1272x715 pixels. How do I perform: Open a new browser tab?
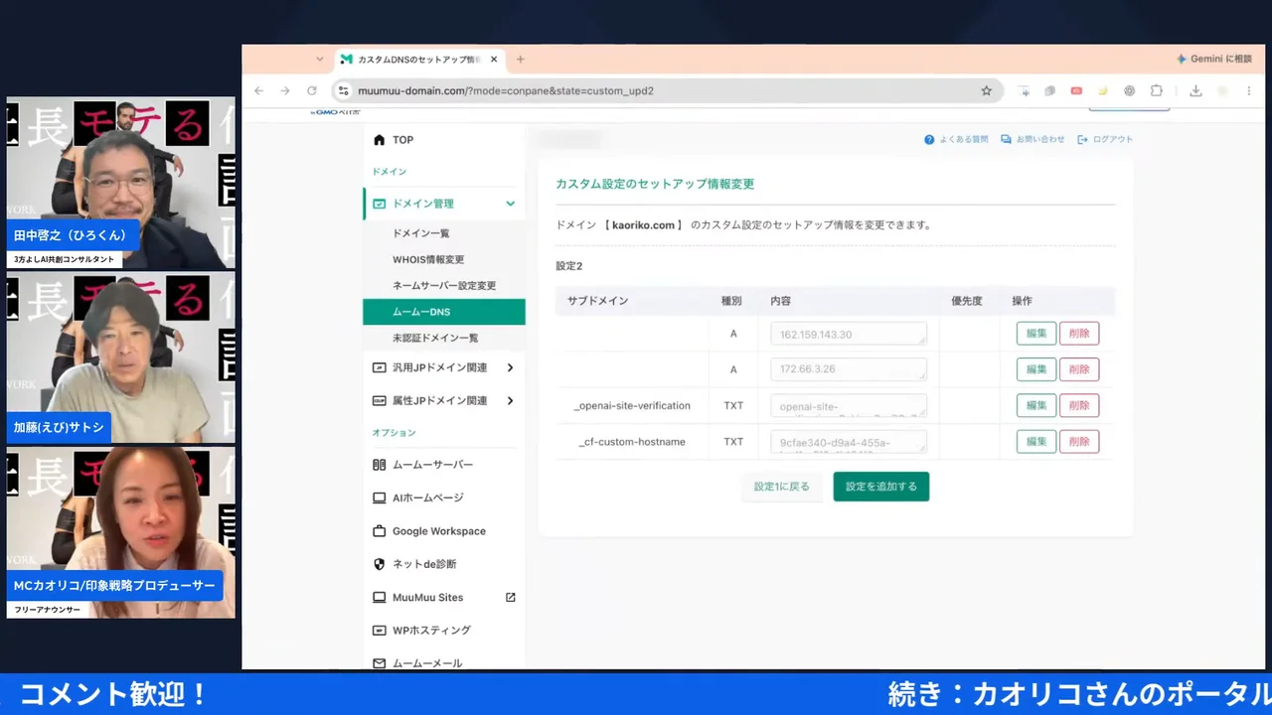pos(520,60)
